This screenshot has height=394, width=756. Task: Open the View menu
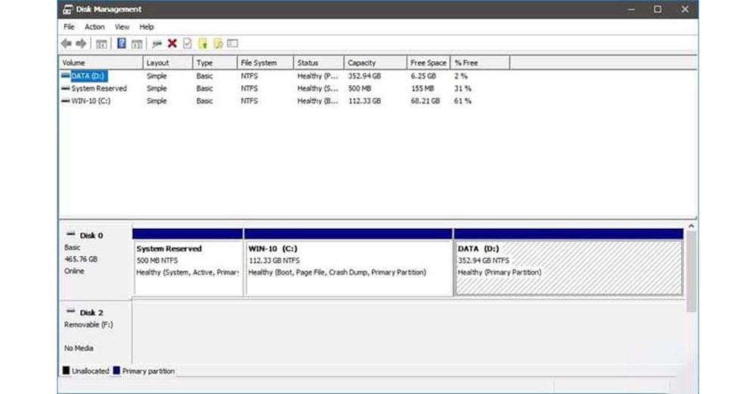tap(122, 27)
